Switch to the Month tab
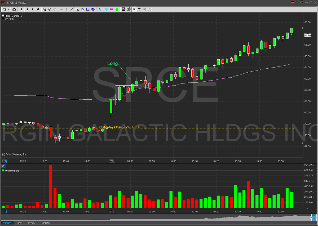Viewport: 318px width, 226px height. [x=45, y=223]
